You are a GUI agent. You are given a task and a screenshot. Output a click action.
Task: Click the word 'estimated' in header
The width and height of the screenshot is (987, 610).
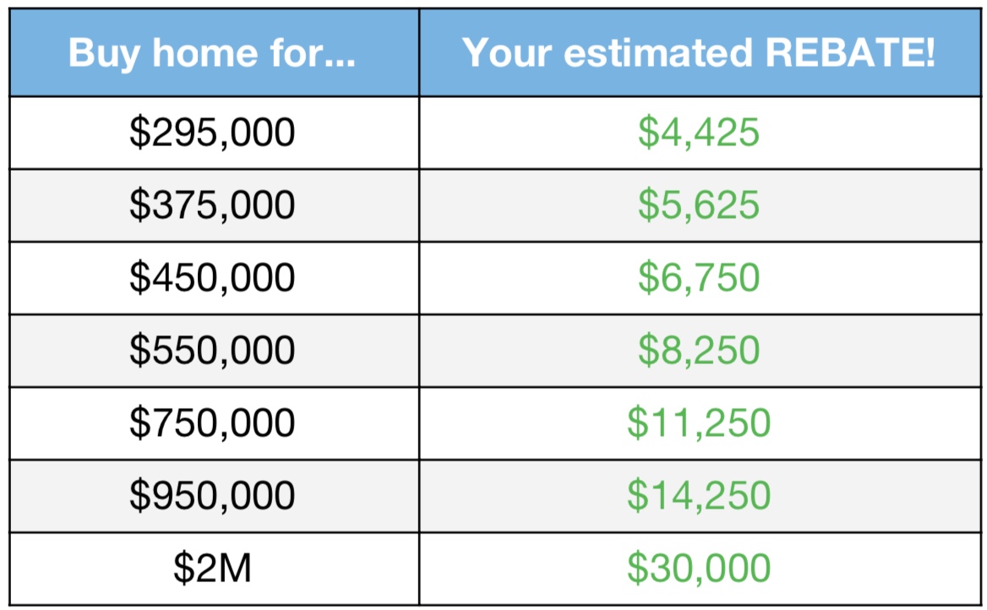pyautogui.click(x=657, y=53)
